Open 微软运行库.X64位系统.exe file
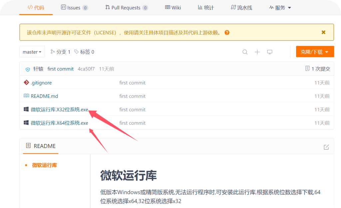The height and width of the screenshot is (208, 341). [x=59, y=123]
